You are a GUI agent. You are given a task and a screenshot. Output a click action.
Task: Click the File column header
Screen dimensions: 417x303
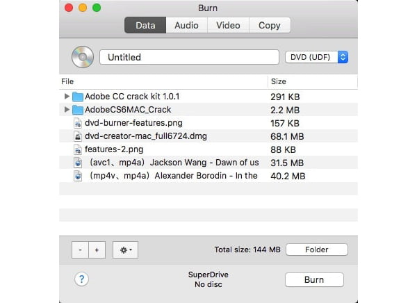(163, 81)
